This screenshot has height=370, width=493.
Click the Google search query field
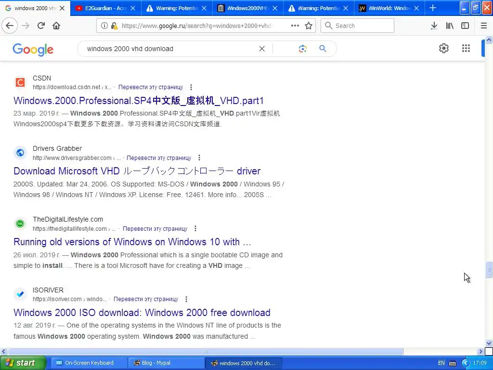tap(170, 49)
